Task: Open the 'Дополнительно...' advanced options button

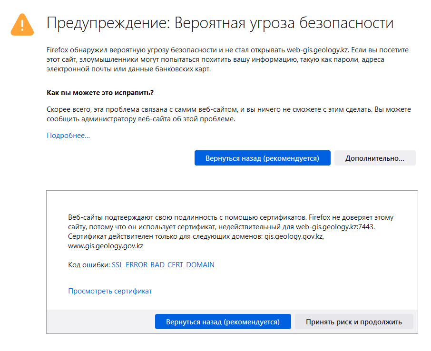Action: (x=374, y=158)
